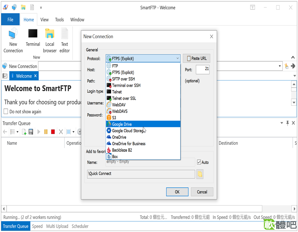
Task: Open the Scheduler bottom tab
Action: coord(80,226)
